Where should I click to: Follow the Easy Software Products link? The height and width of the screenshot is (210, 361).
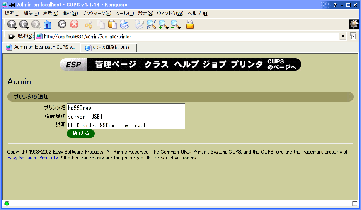(32, 158)
